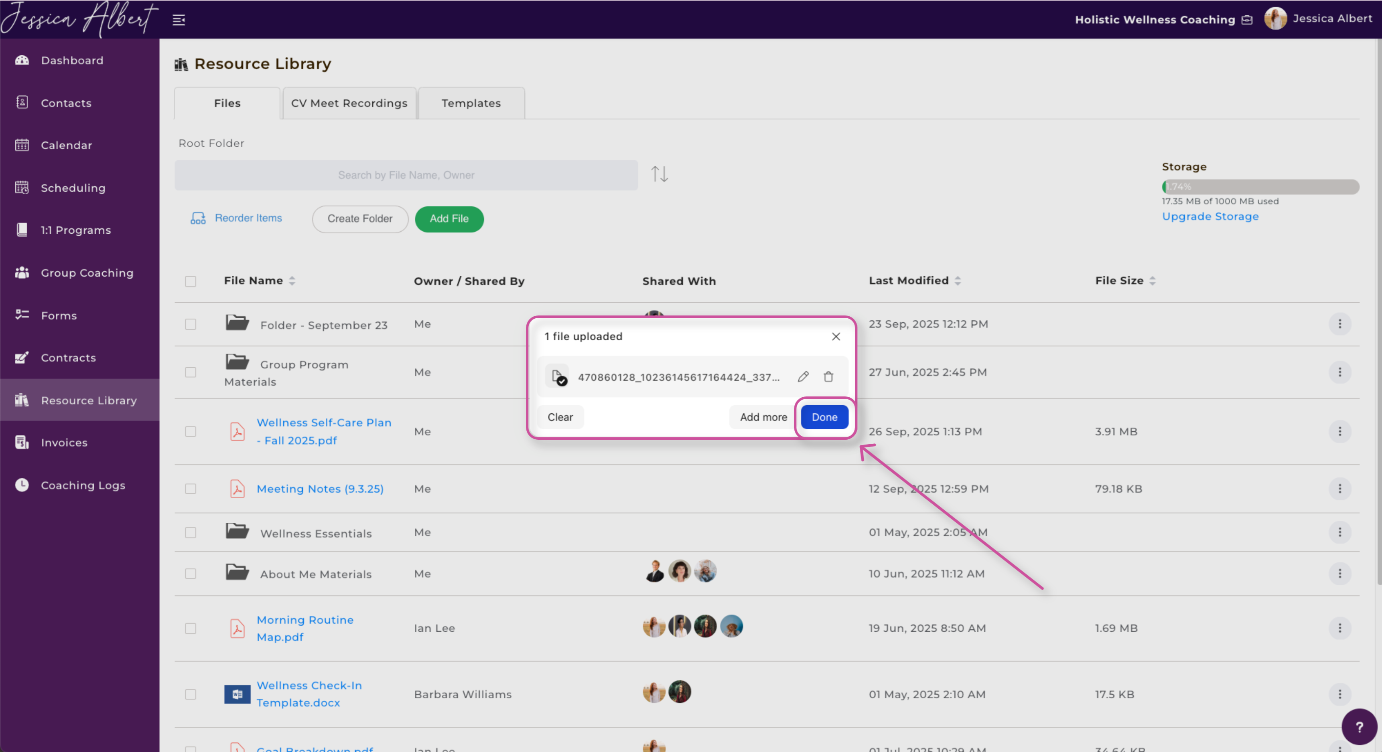1382x752 pixels.
Task: Delete uploaded file with trash icon
Action: [x=828, y=377]
